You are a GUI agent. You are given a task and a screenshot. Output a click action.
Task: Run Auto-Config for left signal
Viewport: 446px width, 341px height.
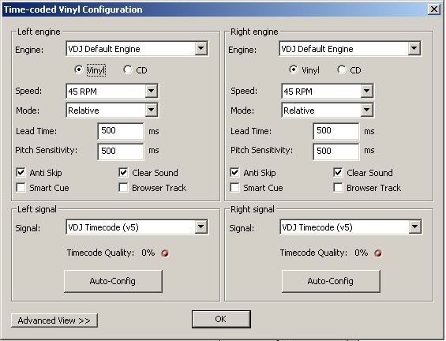coord(113,281)
